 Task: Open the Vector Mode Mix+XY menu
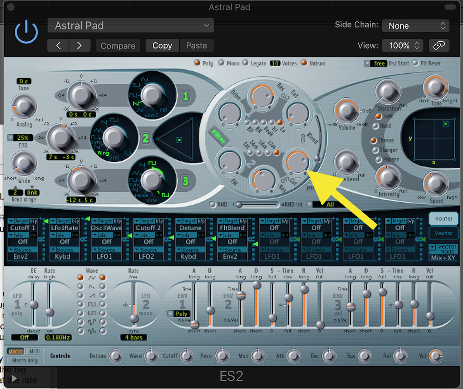point(443,252)
